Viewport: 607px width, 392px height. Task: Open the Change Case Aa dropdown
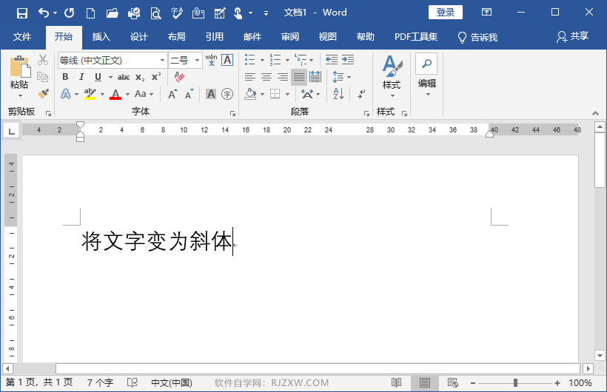[x=144, y=94]
